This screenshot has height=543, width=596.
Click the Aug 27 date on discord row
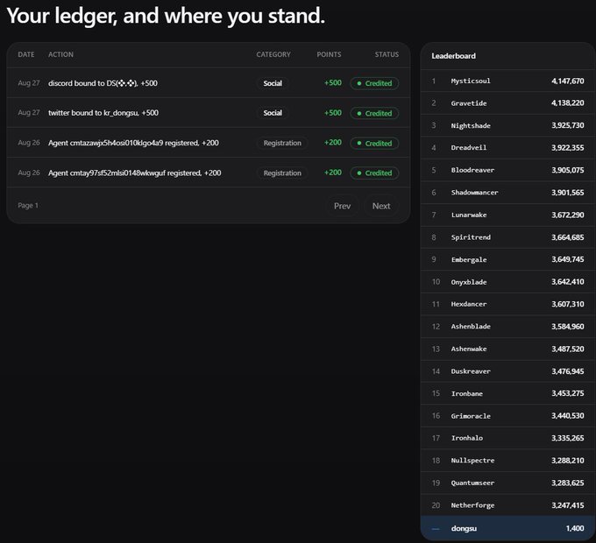(x=29, y=83)
